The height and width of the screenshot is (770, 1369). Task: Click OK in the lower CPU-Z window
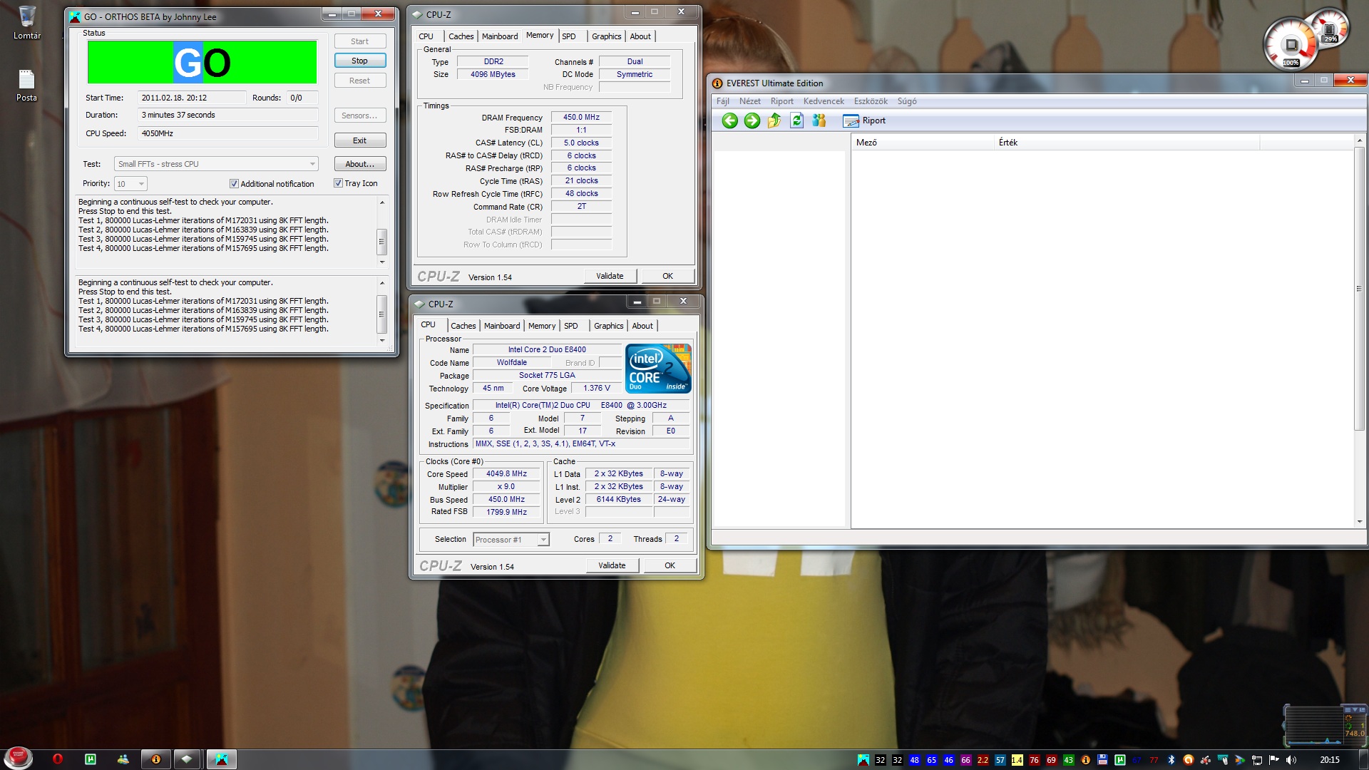[x=670, y=565]
